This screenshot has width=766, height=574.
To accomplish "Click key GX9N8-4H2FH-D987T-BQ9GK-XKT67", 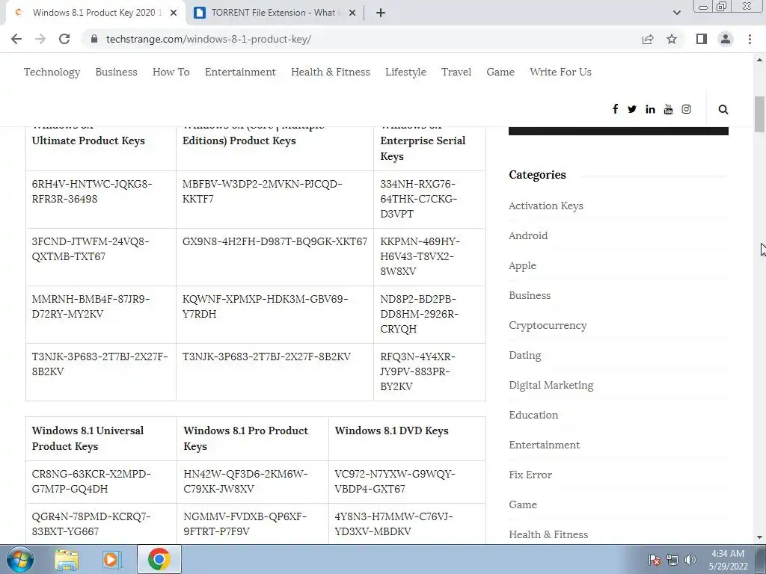I will (x=275, y=241).
